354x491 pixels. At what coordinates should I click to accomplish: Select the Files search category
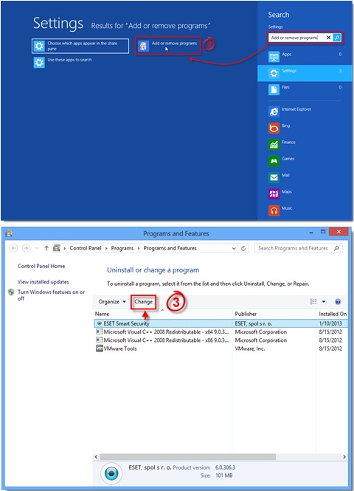coord(305,89)
